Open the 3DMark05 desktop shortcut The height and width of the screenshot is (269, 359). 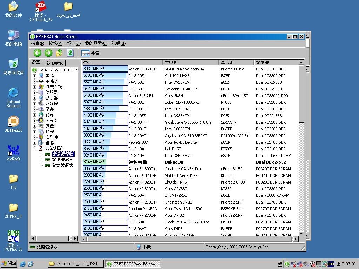pos(14,124)
